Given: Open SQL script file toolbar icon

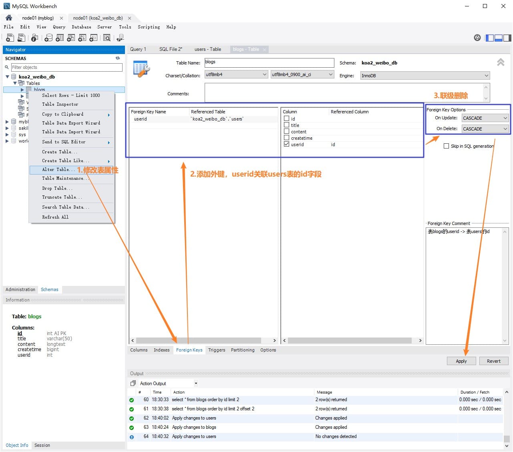Looking at the screenshot, I should [22, 38].
